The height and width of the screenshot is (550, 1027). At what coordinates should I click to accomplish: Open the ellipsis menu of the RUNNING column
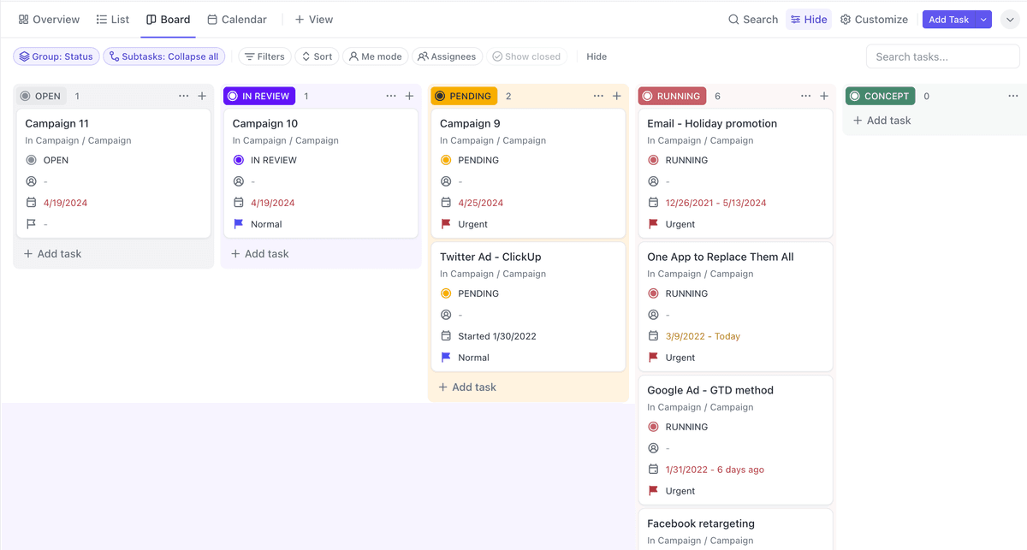click(805, 96)
